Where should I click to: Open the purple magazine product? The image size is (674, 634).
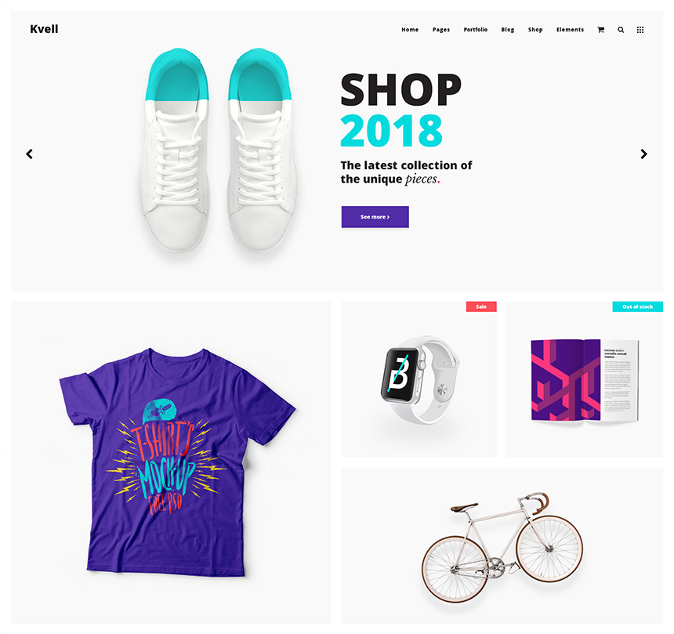point(584,379)
